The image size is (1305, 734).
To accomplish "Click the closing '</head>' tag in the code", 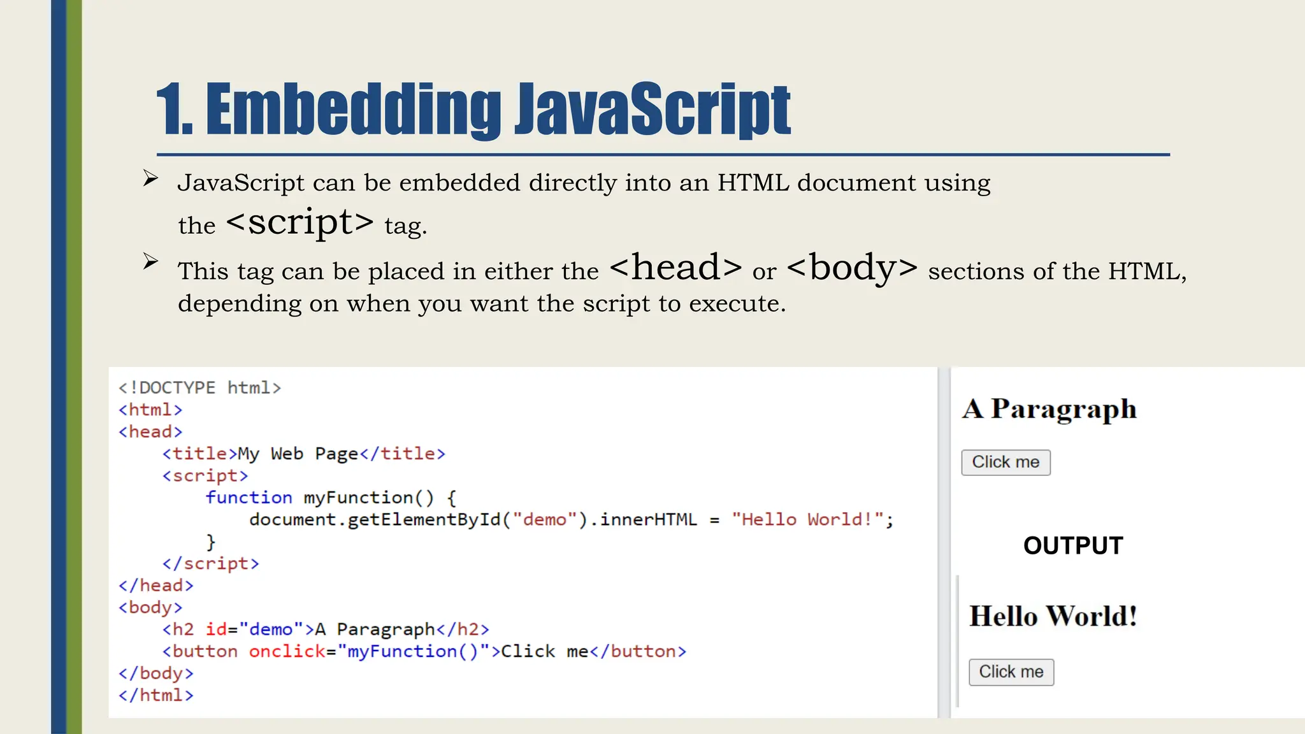I will coord(155,586).
